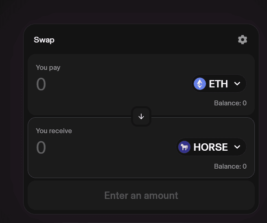Open the ETH token picker pill

(219, 84)
